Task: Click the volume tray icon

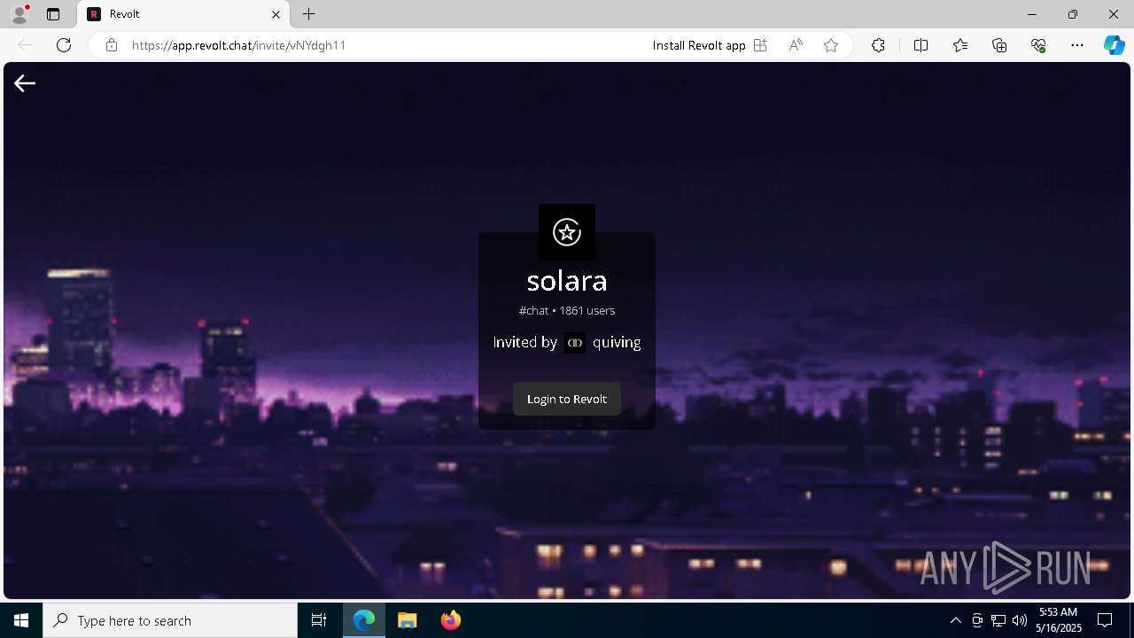Action: point(1020,620)
